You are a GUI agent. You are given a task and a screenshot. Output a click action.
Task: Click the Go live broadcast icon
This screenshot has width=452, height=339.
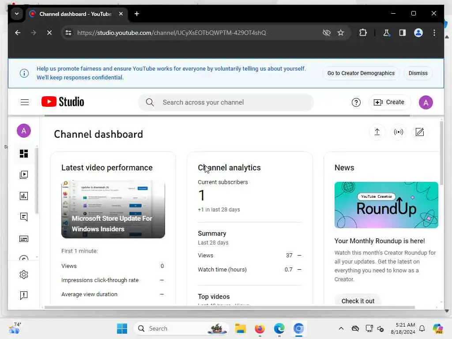(x=399, y=132)
